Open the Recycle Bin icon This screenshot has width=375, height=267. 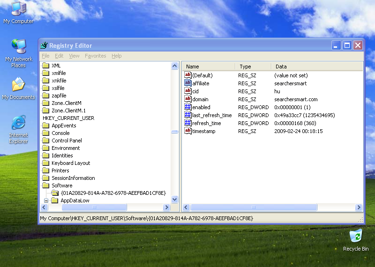(x=356, y=240)
